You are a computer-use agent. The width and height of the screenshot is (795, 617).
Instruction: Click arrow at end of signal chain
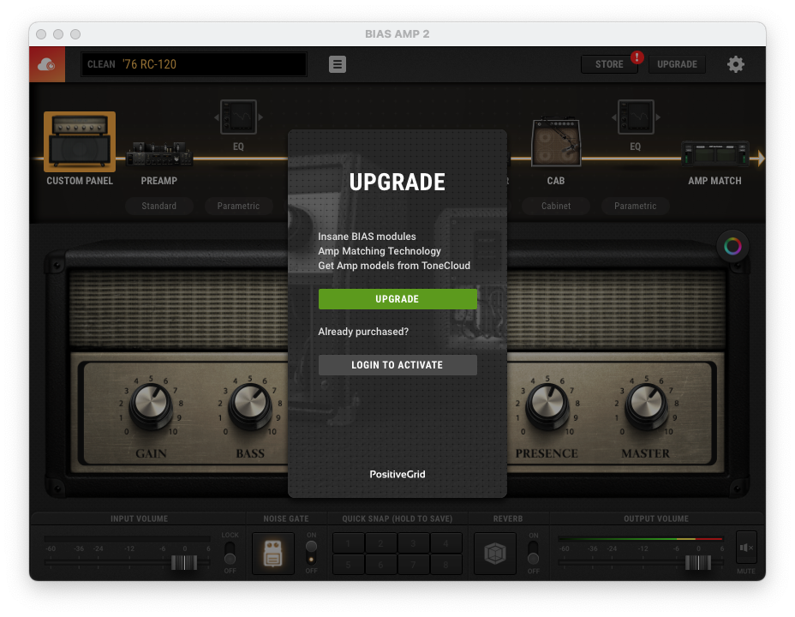pyautogui.click(x=761, y=159)
